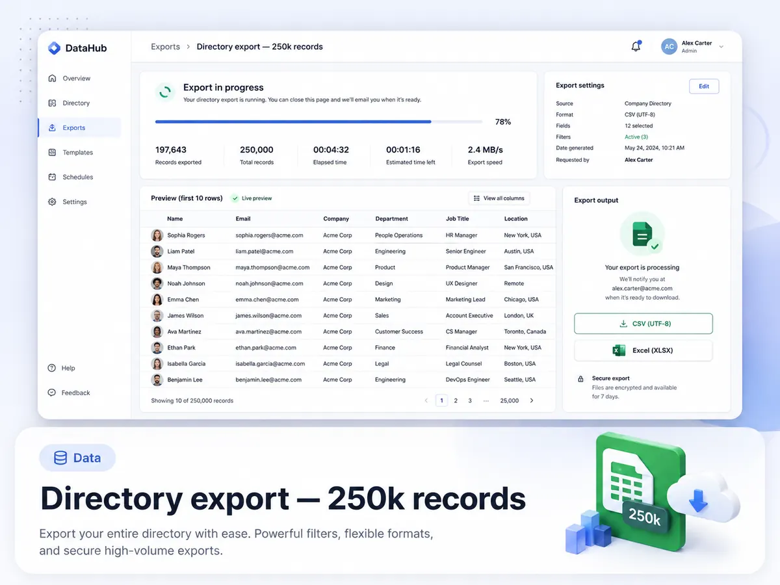
Task: Open the Templates menu item
Action: point(79,153)
